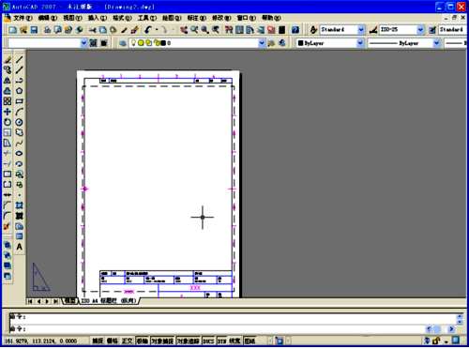This screenshot has width=469, height=349.
Task: Expand the Standard text style dropdown
Action: [361, 30]
